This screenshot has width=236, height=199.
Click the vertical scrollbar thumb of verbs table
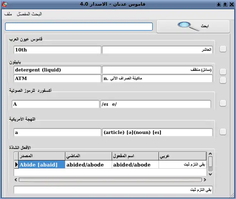coord(210,162)
